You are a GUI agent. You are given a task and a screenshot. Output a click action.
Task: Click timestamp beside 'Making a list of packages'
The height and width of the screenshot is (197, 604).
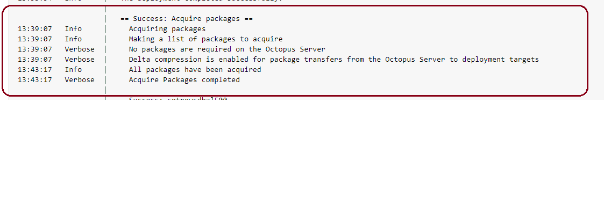[34, 39]
